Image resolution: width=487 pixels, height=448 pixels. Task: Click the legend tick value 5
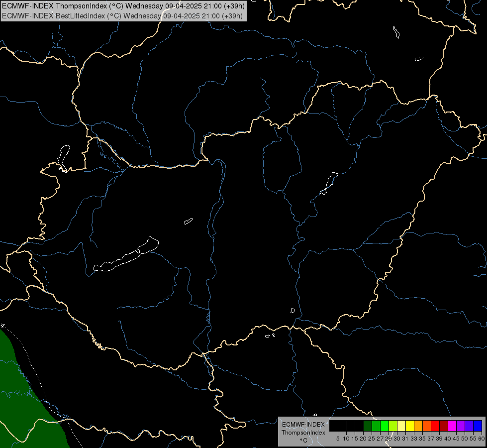point(338,439)
